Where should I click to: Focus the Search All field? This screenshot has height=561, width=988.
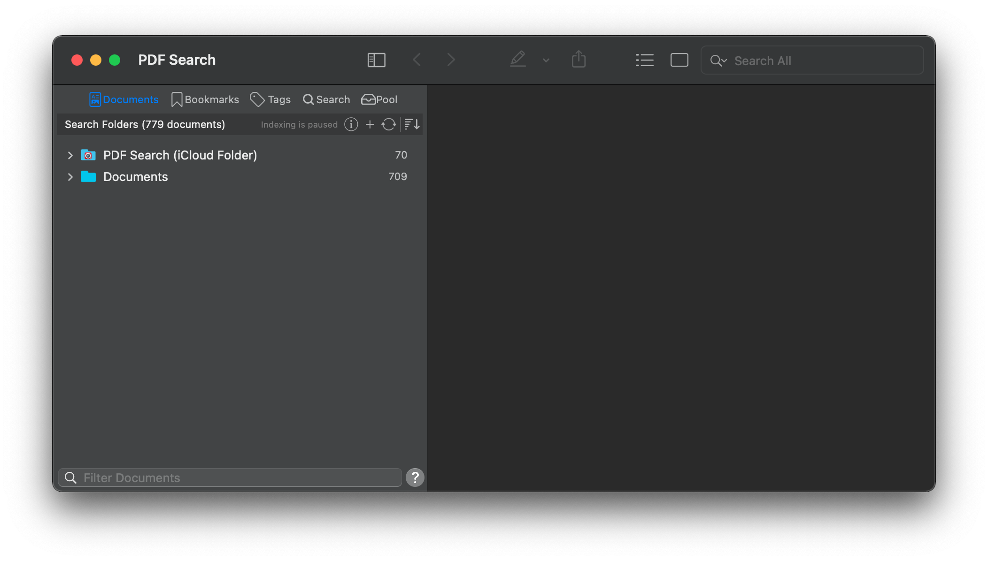[x=812, y=61]
